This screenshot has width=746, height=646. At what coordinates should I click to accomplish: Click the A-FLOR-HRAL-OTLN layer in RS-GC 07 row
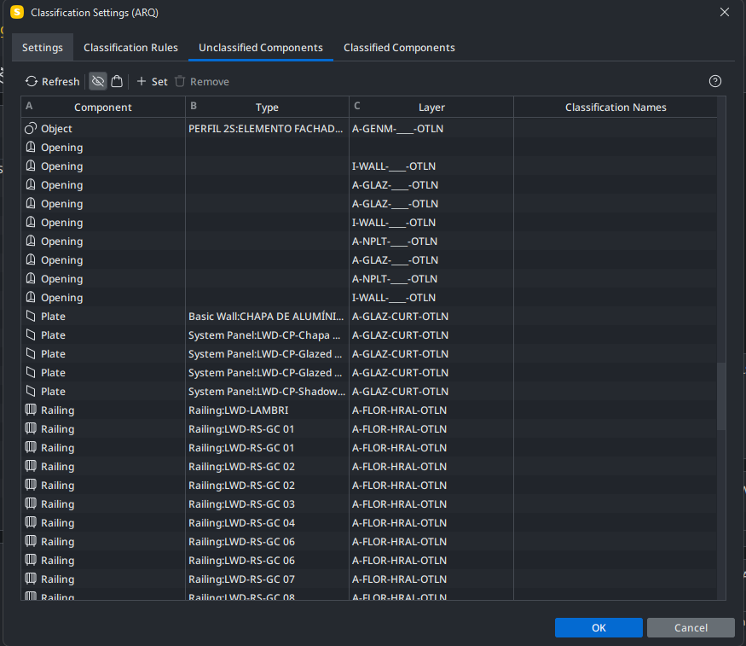399,579
